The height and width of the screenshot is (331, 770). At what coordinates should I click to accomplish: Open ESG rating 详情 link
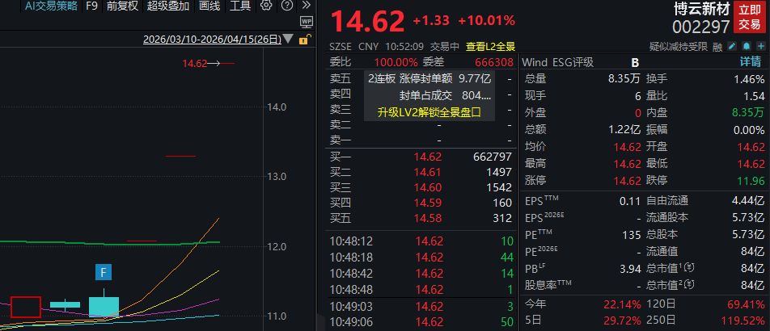coord(751,62)
